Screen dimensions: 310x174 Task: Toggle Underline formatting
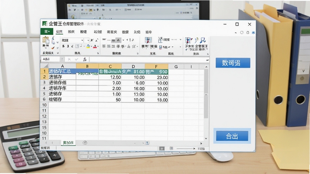[x=72, y=46]
